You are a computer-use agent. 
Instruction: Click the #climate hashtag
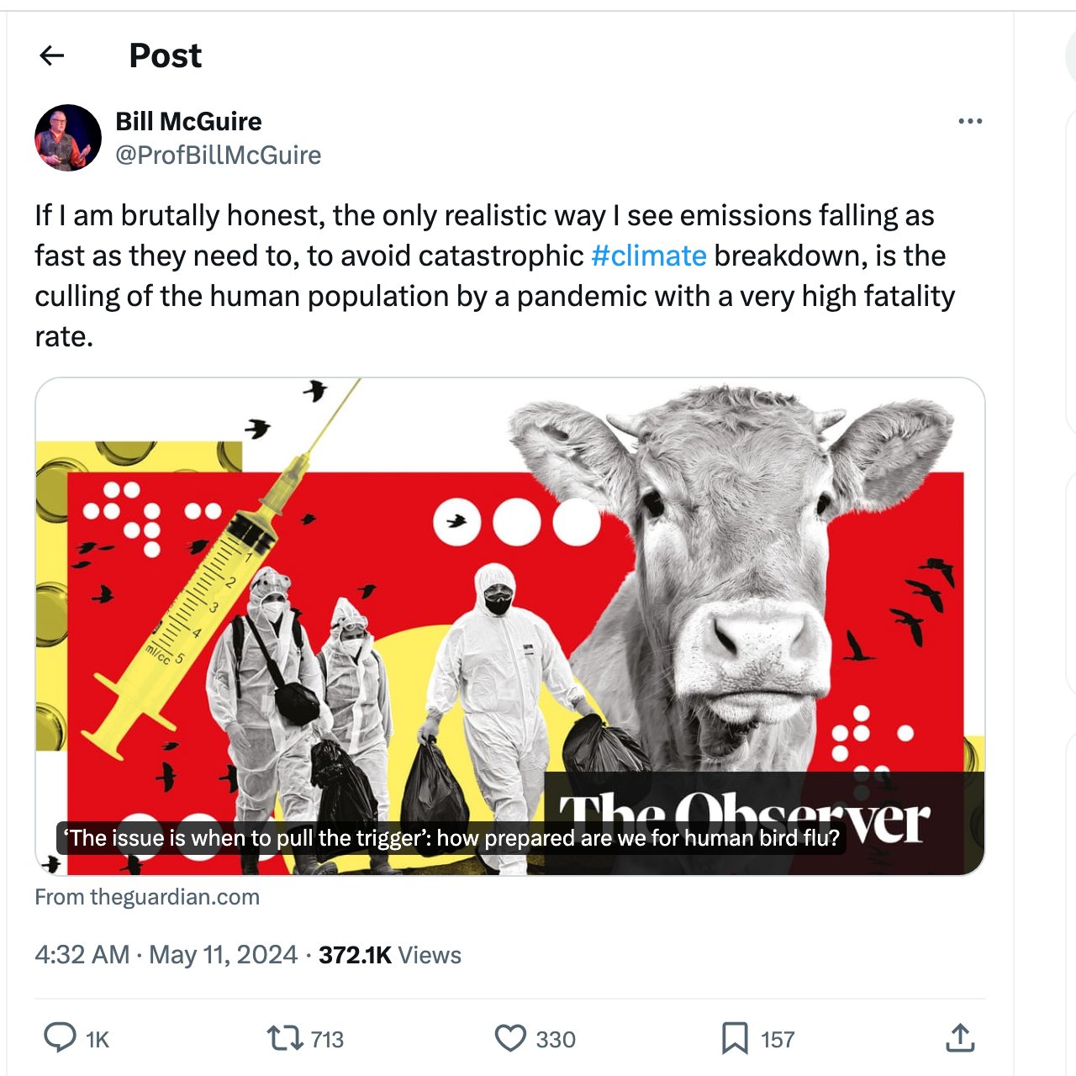(648, 256)
